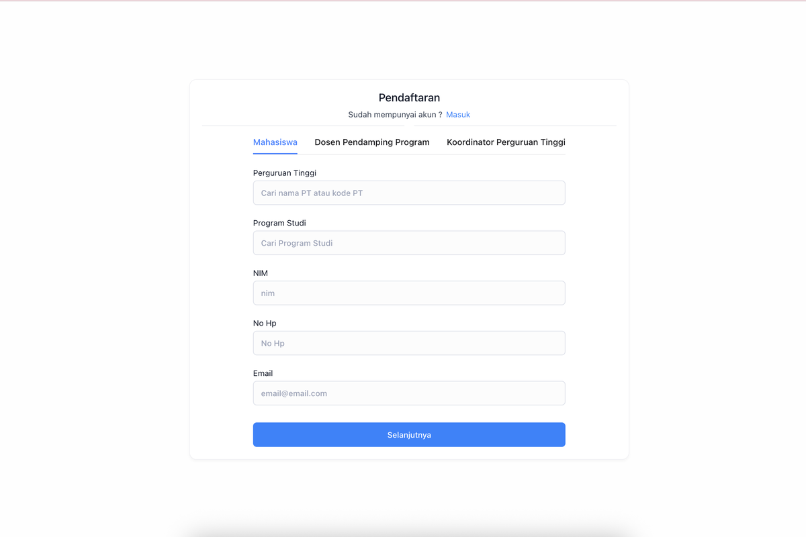Click the Program Studi field label
806x537 pixels.
pos(279,223)
